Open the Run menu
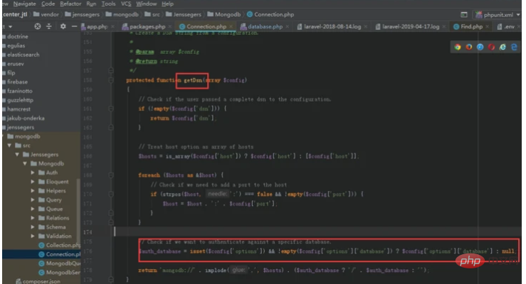 pyautogui.click(x=91, y=4)
